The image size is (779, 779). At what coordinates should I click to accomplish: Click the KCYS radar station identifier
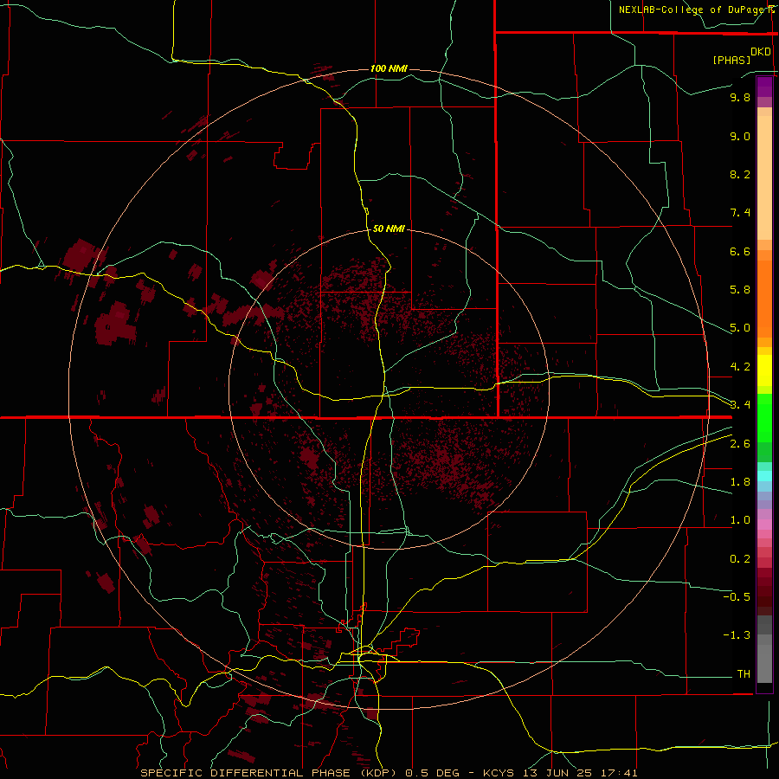(x=499, y=773)
